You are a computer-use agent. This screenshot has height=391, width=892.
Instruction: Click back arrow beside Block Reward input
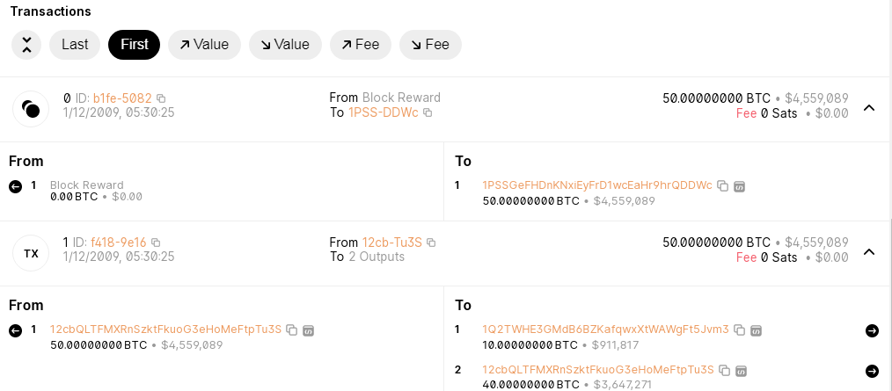pyautogui.click(x=15, y=186)
